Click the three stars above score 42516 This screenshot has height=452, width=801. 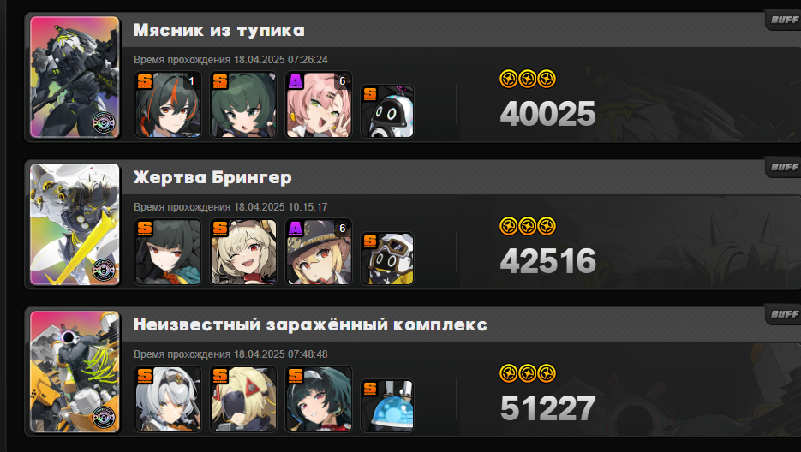pos(528,226)
